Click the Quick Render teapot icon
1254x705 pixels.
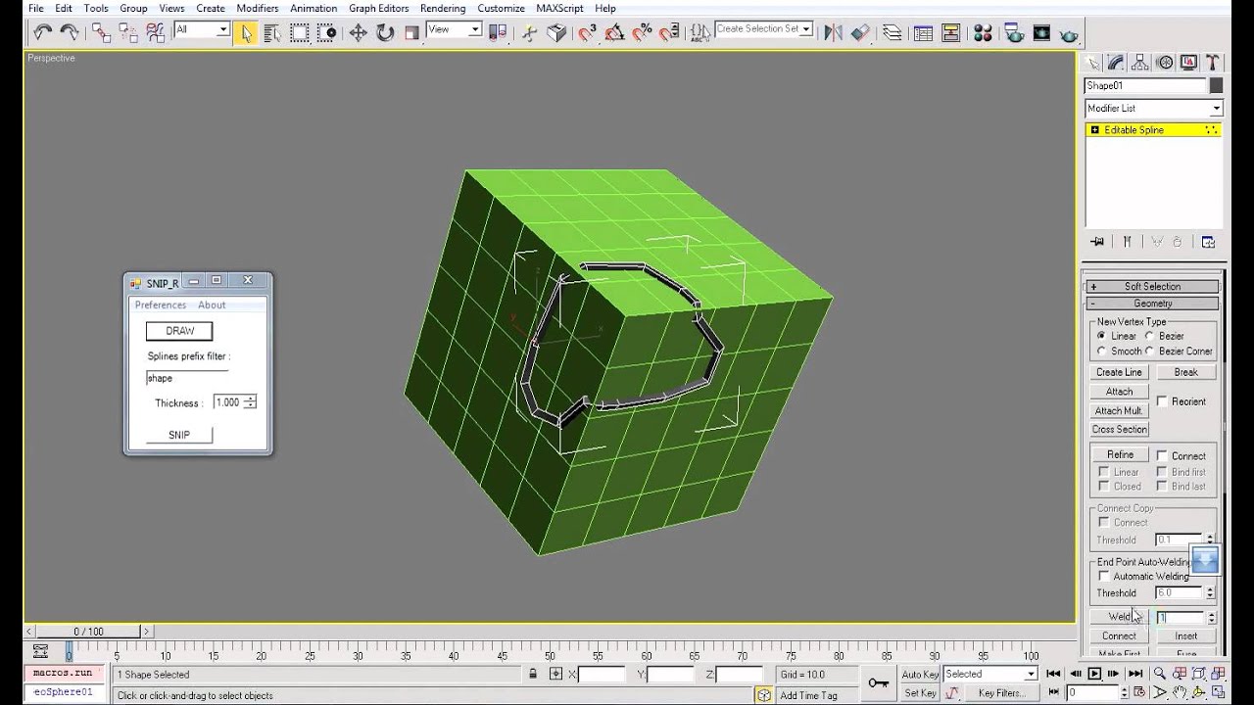pos(1069,32)
